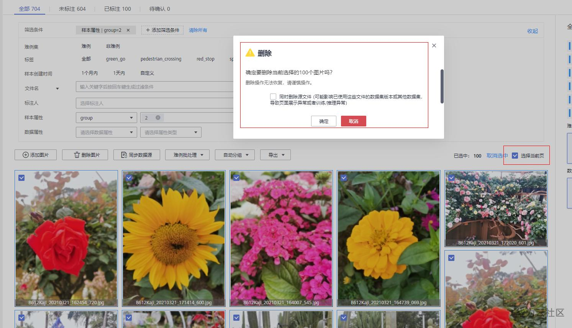The width and height of the screenshot is (572, 328).
Task: Clear the sample attribute value 2
Action: click(x=157, y=118)
